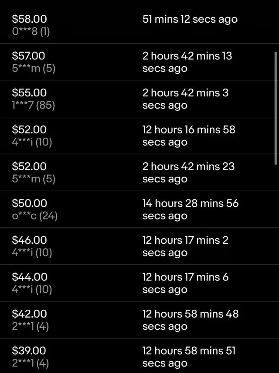Select the '12 hours 58 mins 48 secs ago' time
This screenshot has width=279, height=373.
pos(191,320)
